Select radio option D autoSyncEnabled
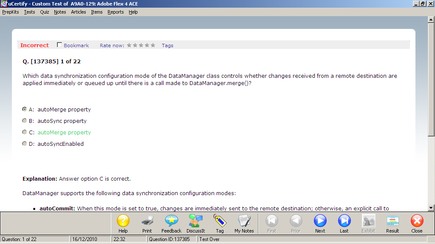Screen dimensions: 435x244 [24, 144]
